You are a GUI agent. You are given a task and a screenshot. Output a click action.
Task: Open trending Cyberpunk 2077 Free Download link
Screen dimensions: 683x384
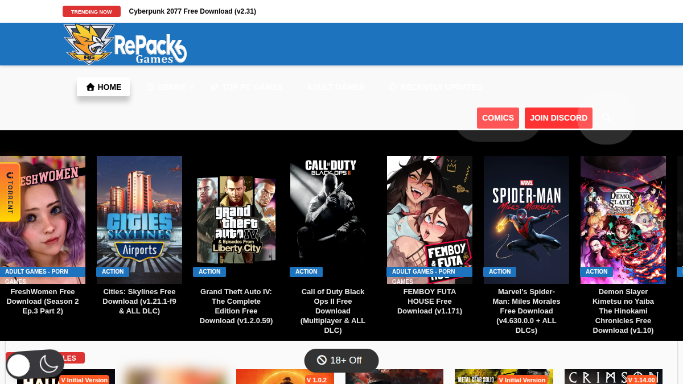(192, 11)
